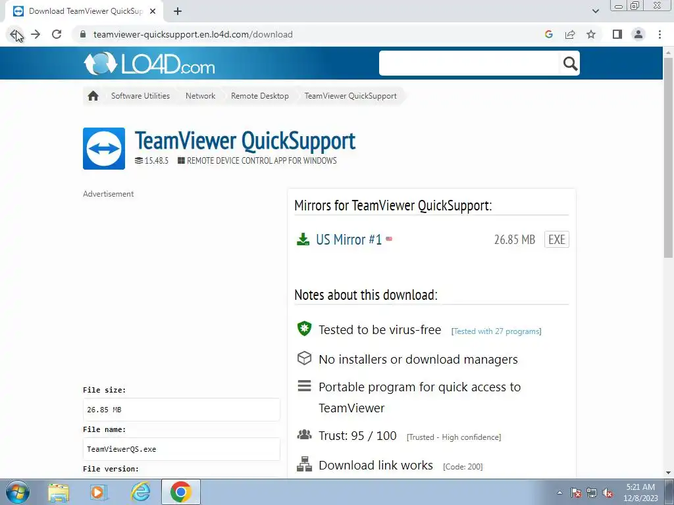674x505 pixels.
Task: Open Windows Explorer from the taskbar
Action: click(x=59, y=492)
